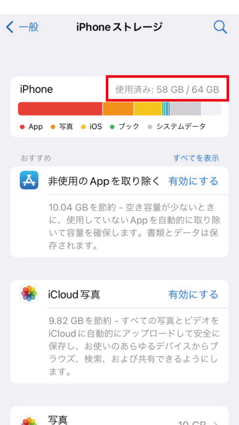
Task: Enable 非使用のAppを取り除く via 有効にする
Action: (x=193, y=181)
